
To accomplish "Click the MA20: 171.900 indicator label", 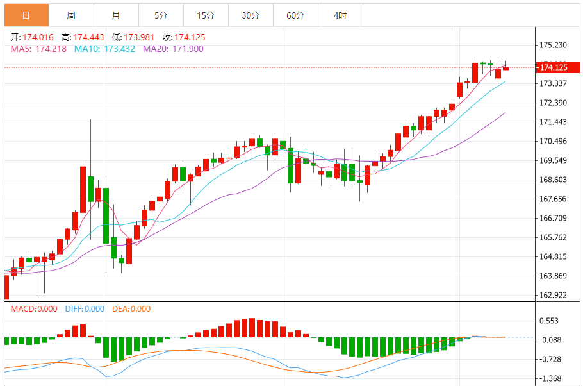I will [173, 49].
